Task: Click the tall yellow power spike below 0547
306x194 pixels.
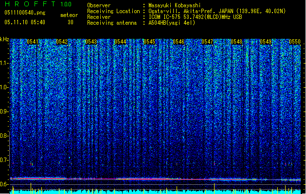Action: (214, 188)
